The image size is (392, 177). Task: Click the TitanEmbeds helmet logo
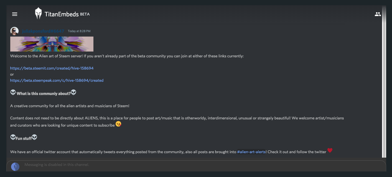38,14
